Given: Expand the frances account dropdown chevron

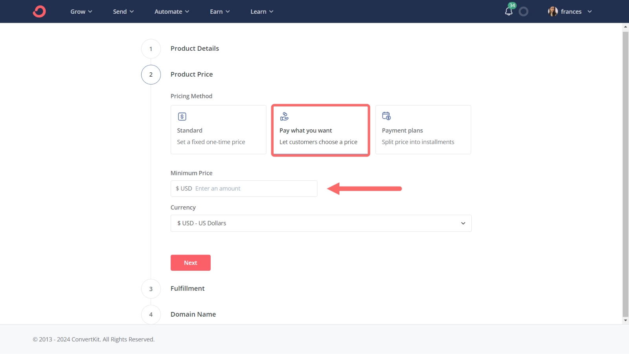Looking at the screenshot, I should (590, 12).
